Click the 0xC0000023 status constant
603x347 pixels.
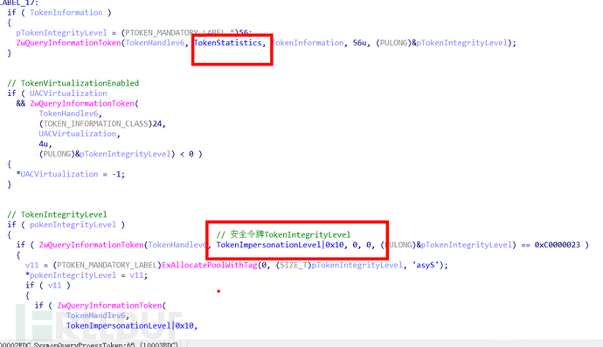click(558, 245)
